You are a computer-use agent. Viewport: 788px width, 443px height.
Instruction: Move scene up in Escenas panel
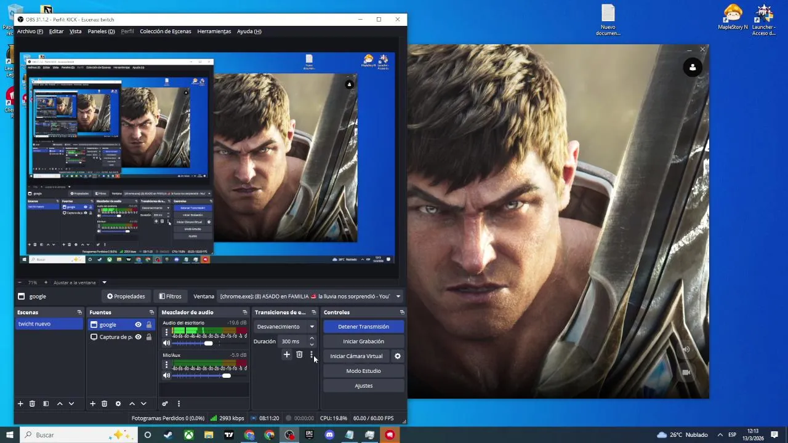click(x=60, y=404)
